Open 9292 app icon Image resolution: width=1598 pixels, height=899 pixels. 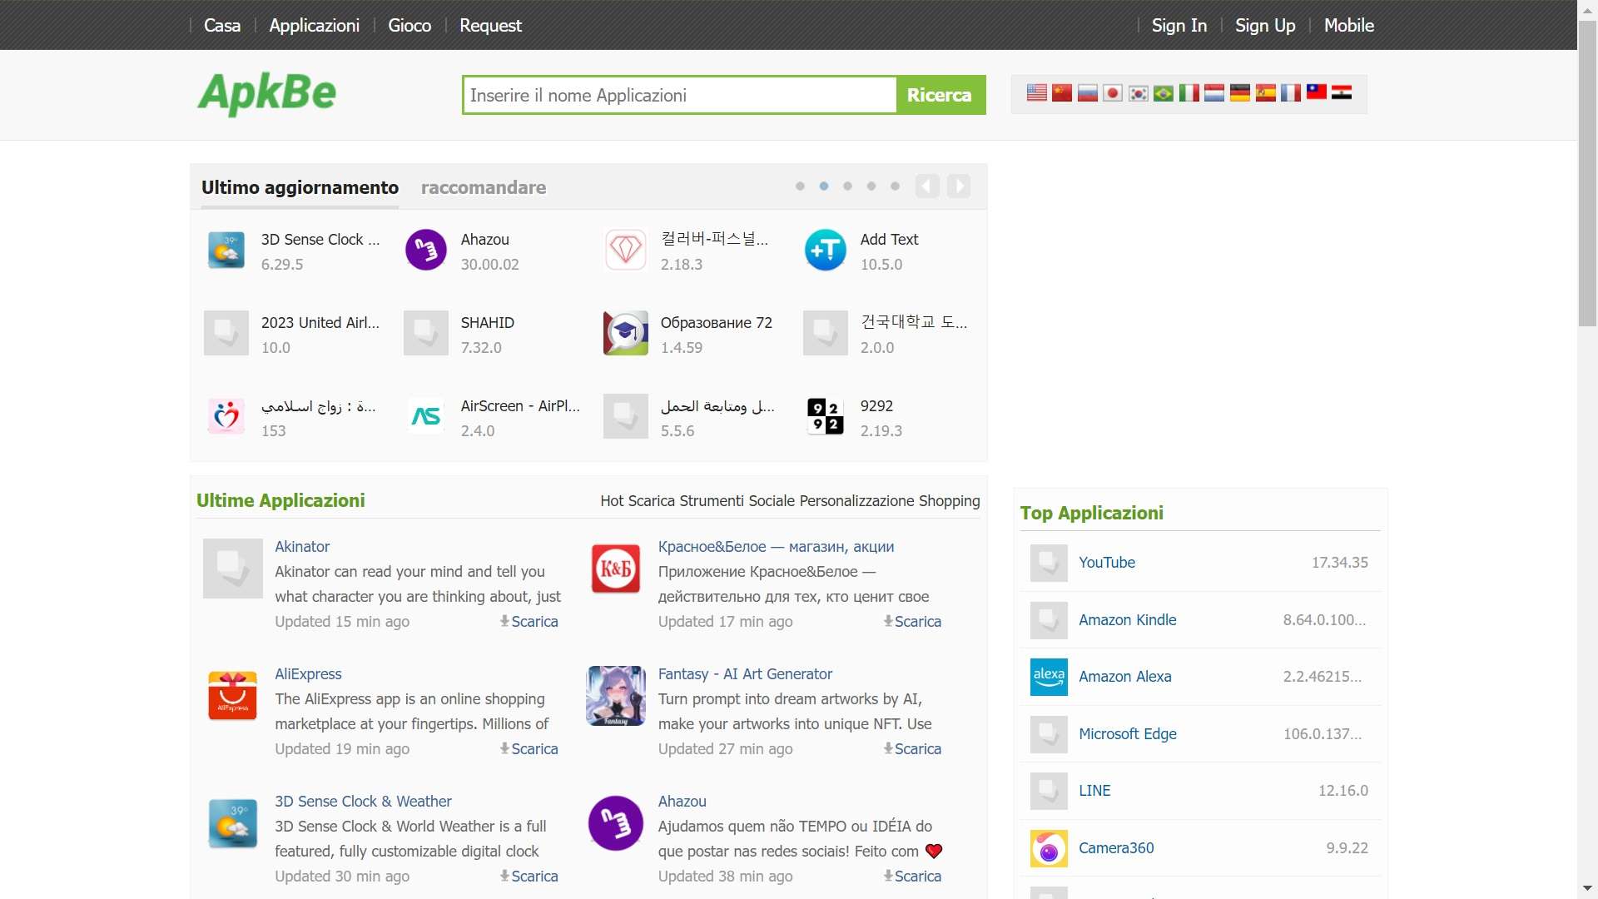pos(826,416)
